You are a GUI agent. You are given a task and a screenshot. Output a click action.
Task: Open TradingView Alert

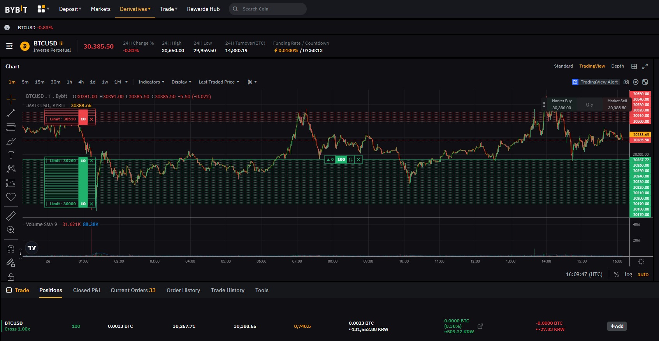pos(595,82)
